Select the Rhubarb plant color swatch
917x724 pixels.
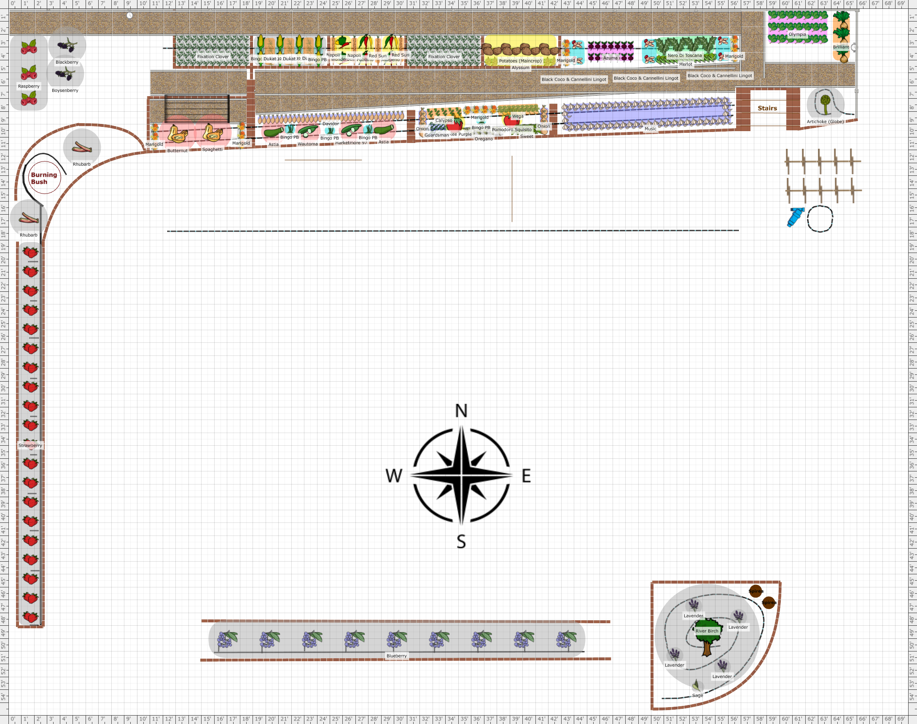(27, 216)
